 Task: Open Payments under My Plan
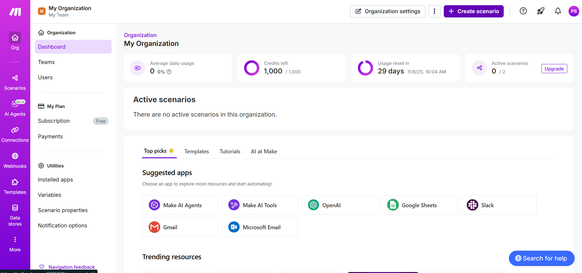(73, 136)
